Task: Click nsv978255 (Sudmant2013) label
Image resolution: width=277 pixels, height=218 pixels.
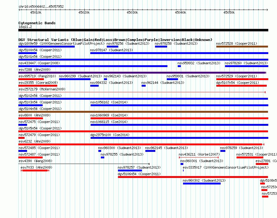Action: click(122, 154)
